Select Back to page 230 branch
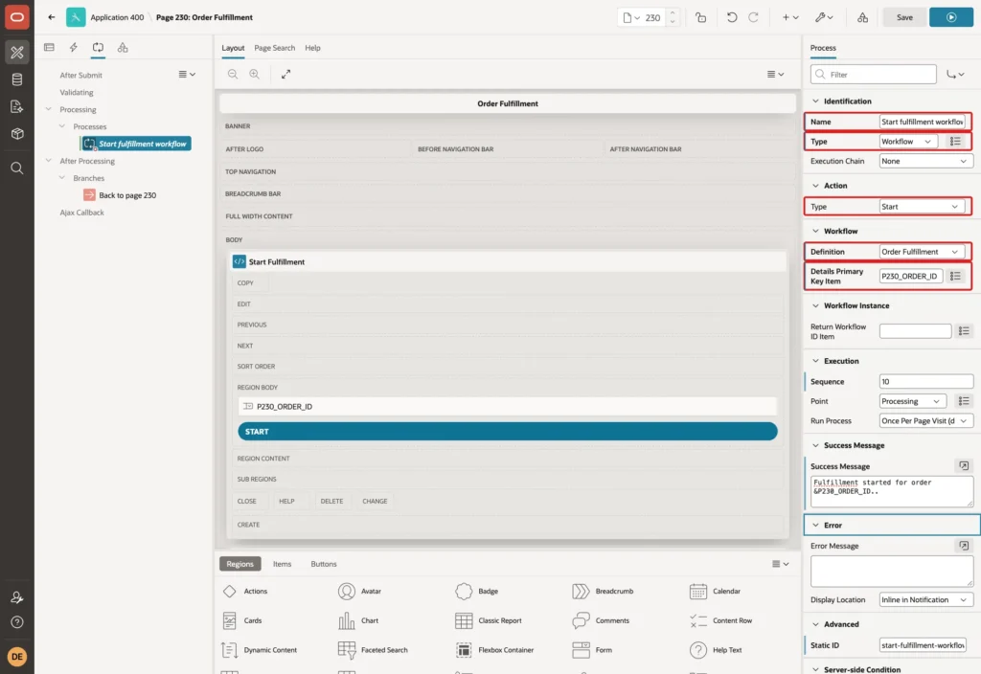981x674 pixels. pyautogui.click(x=120, y=195)
